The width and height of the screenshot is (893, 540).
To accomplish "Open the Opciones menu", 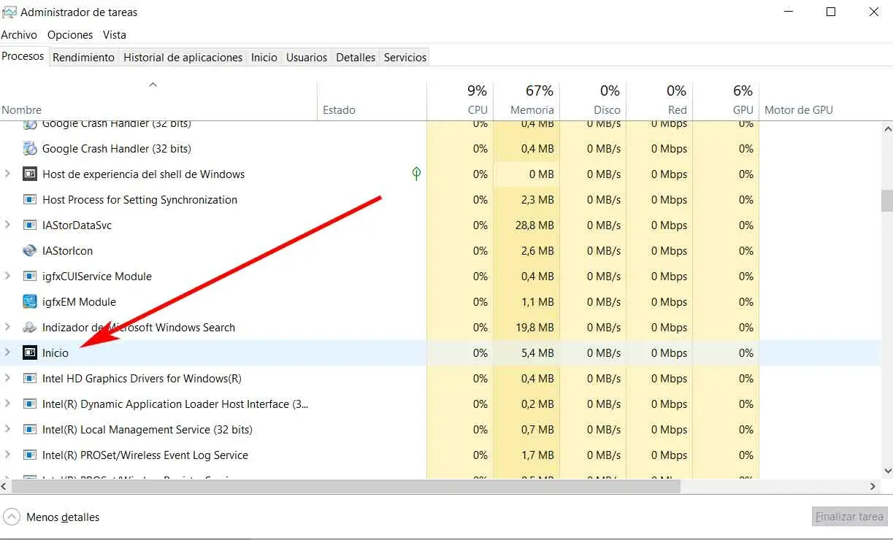I will pyautogui.click(x=70, y=34).
